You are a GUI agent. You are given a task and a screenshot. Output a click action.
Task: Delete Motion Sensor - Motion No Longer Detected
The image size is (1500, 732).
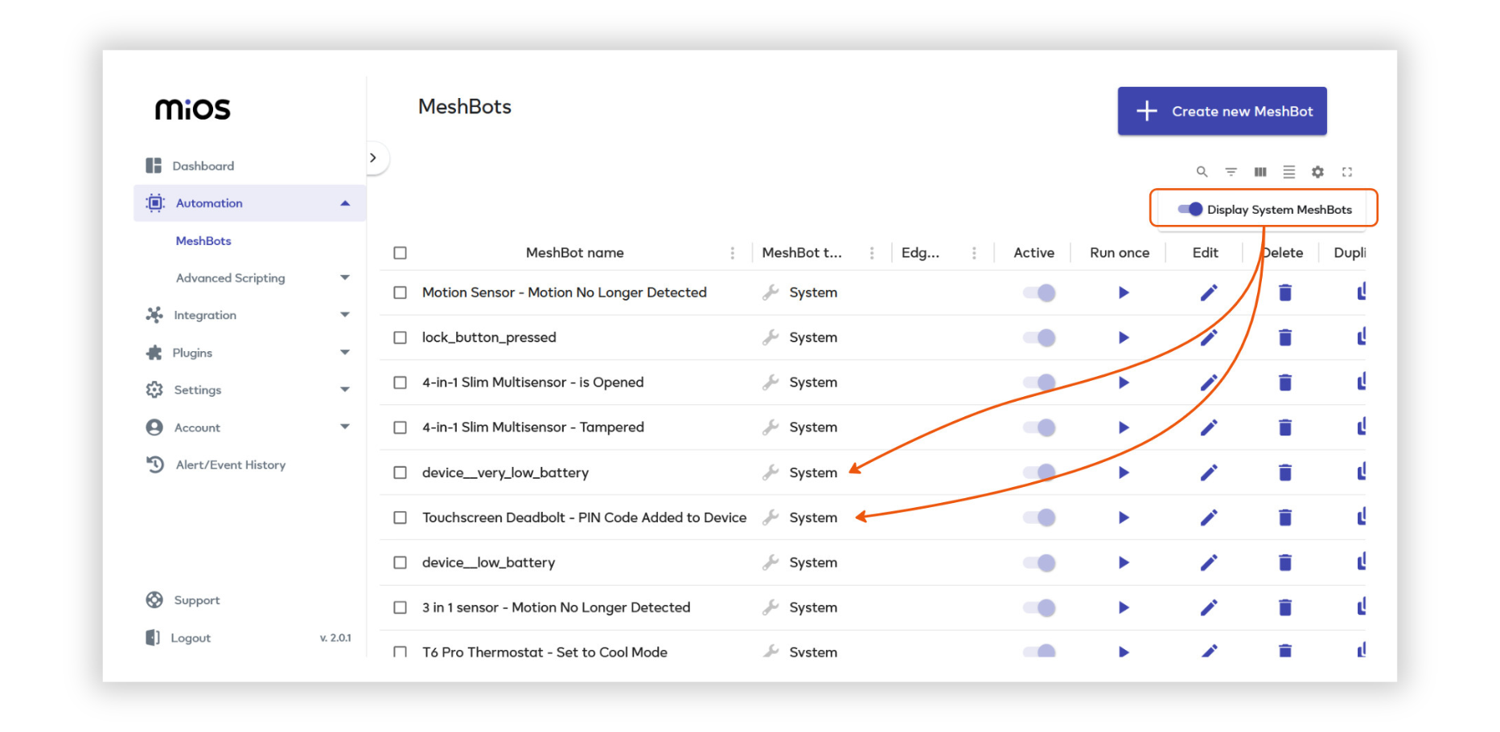(1285, 292)
